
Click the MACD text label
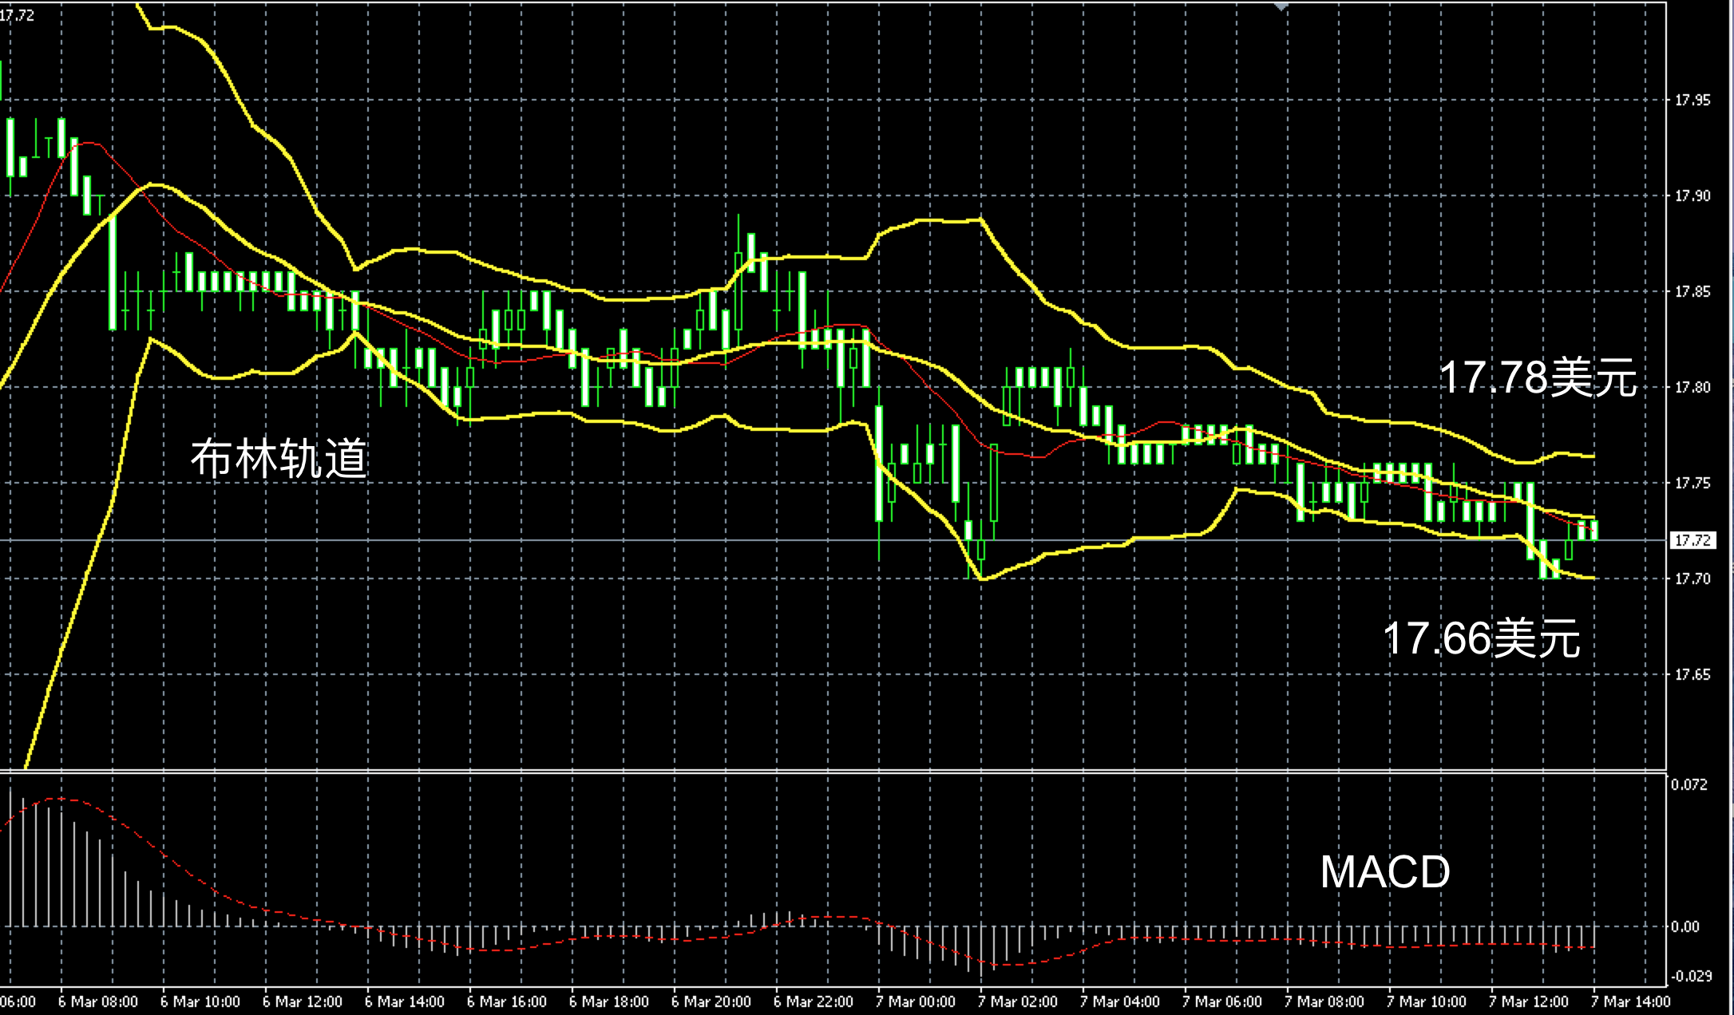pyautogui.click(x=1384, y=872)
